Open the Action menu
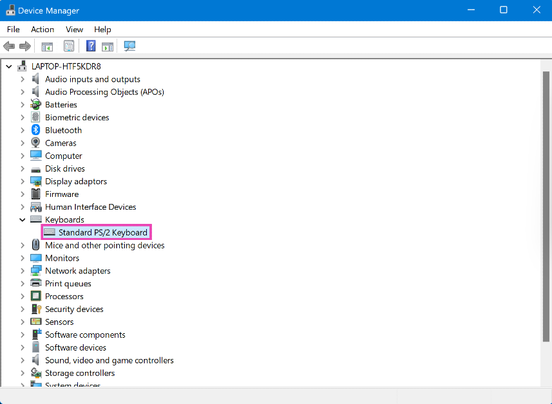This screenshot has width=552, height=404. pos(43,30)
